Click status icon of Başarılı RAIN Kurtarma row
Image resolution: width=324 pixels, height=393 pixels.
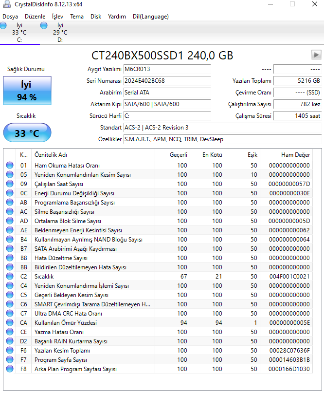[x=10, y=341]
